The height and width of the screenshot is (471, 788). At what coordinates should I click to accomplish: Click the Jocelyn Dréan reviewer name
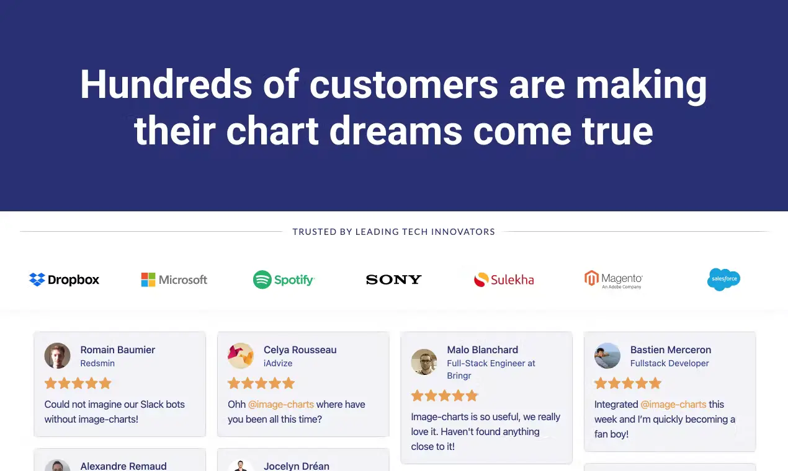point(297,465)
